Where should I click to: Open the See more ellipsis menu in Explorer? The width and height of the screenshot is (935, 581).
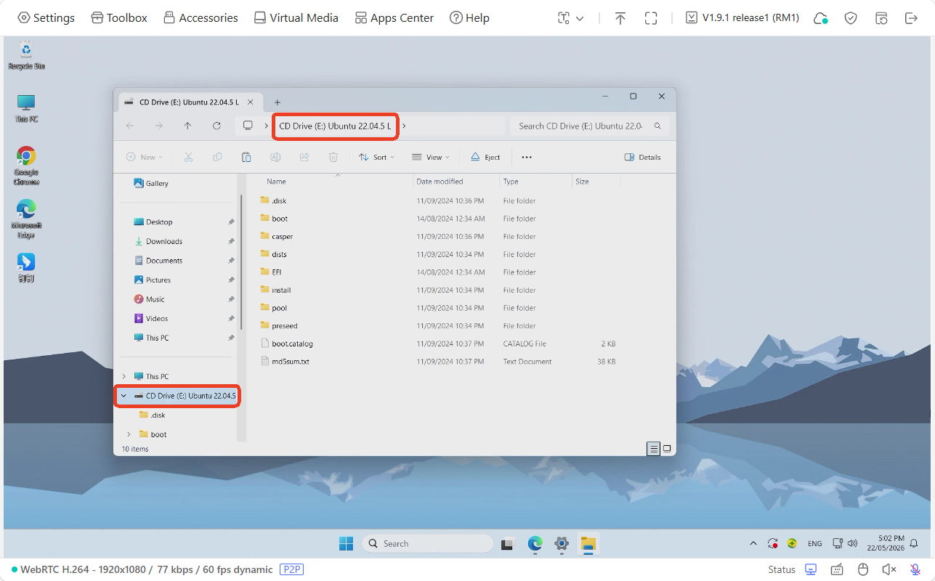click(x=527, y=157)
